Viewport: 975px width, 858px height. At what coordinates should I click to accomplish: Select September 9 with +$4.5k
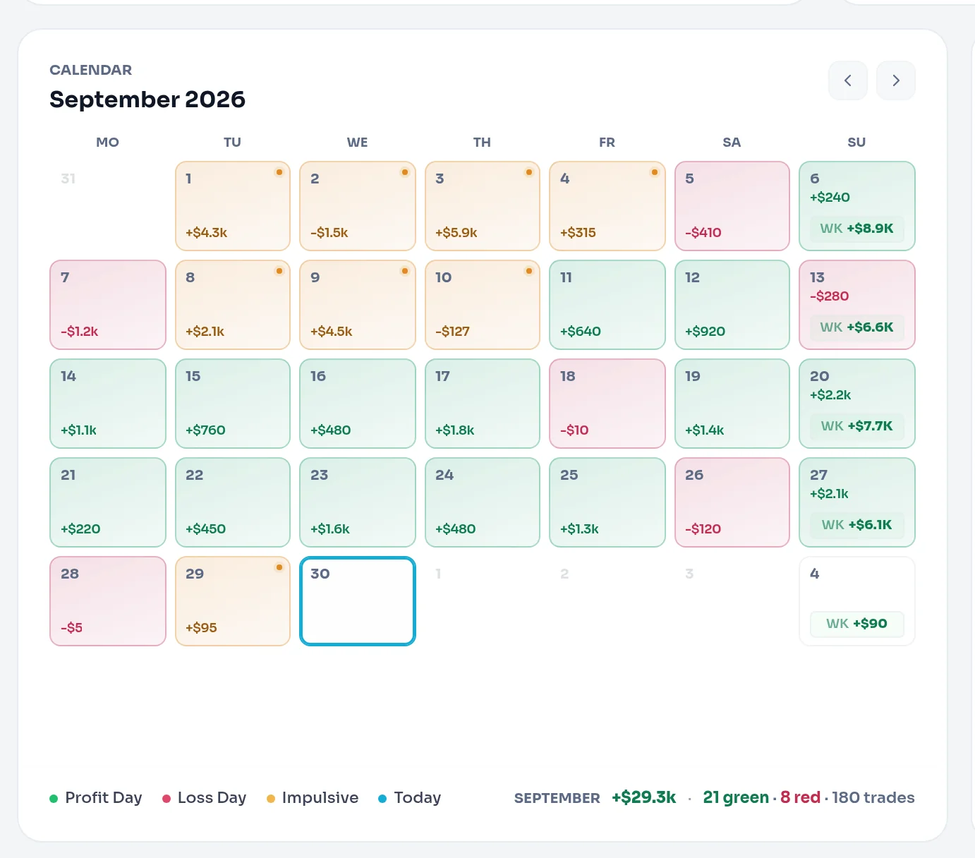358,305
